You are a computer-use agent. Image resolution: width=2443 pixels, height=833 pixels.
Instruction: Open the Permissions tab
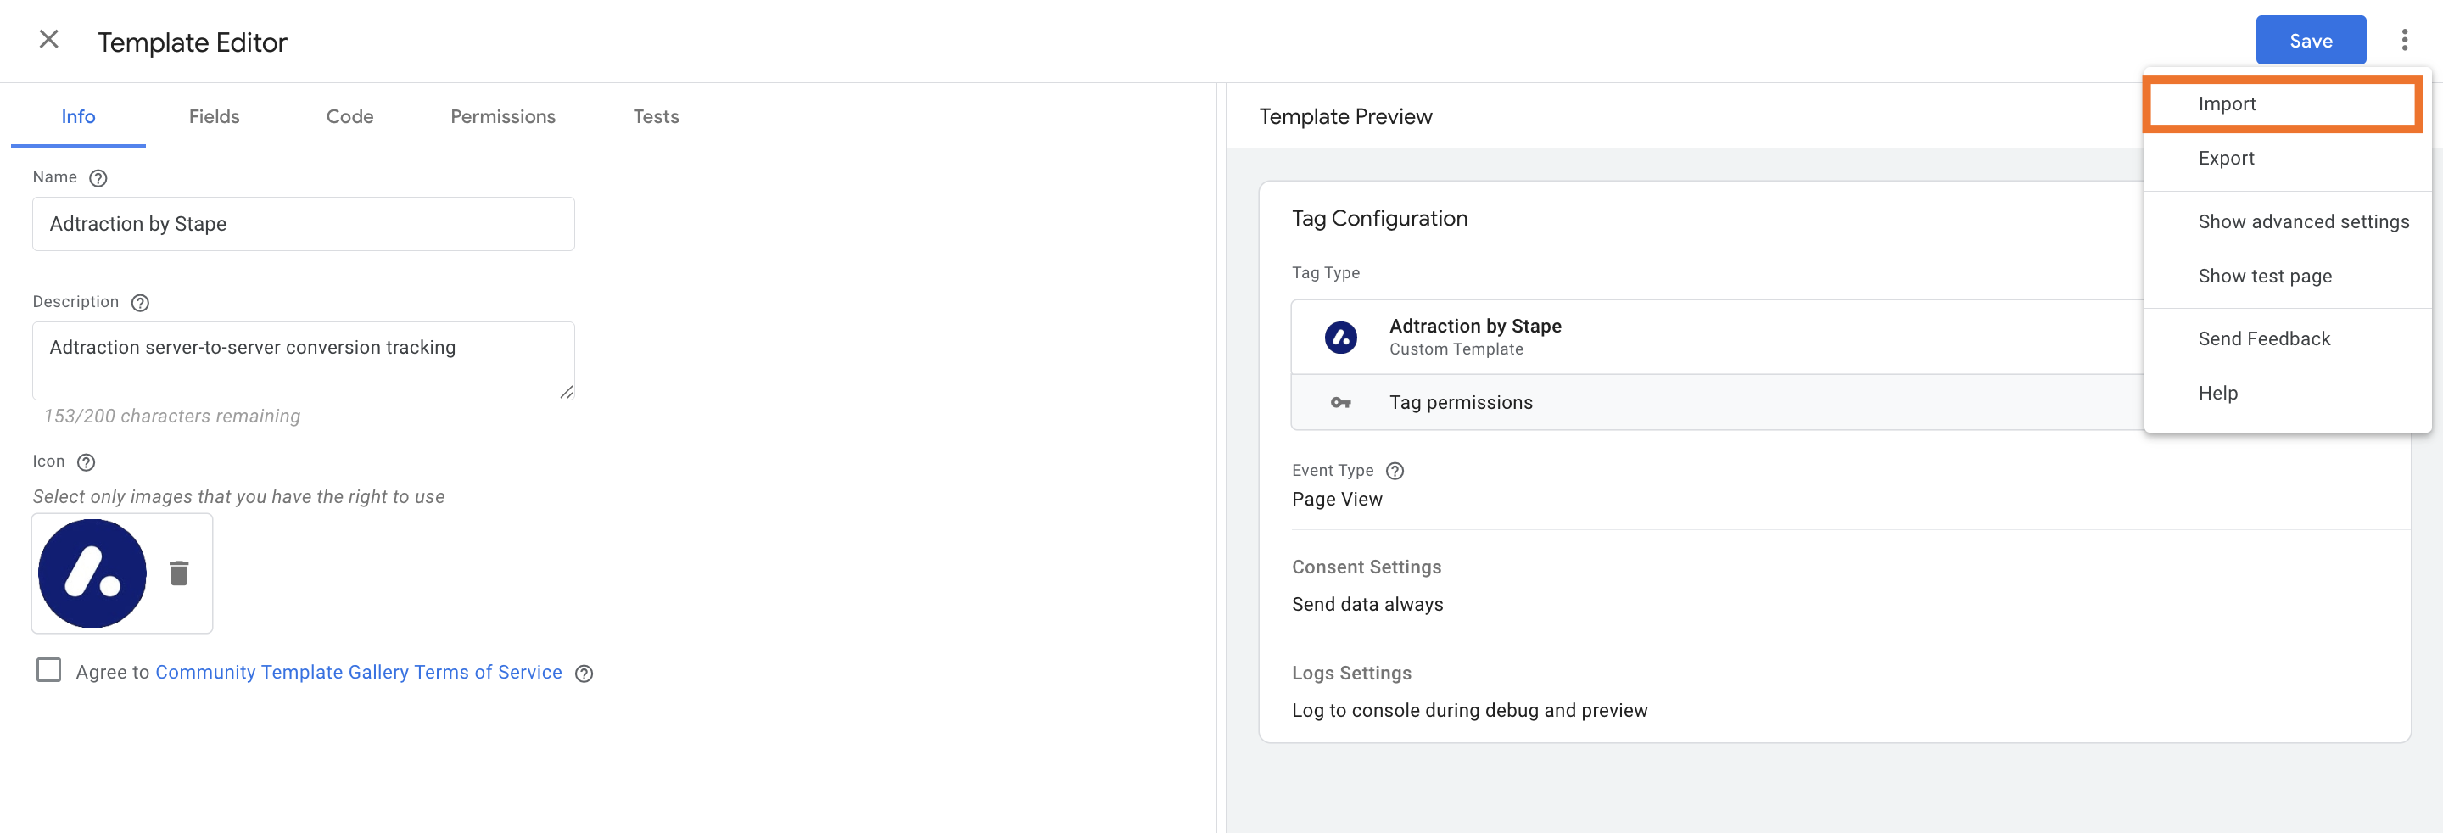[x=503, y=117]
